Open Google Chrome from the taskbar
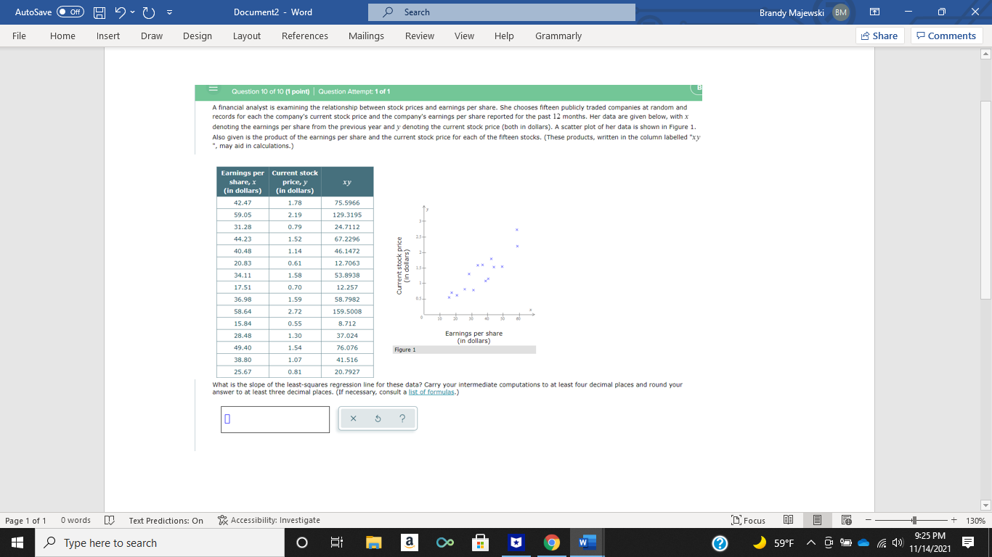The width and height of the screenshot is (992, 557). [550, 542]
